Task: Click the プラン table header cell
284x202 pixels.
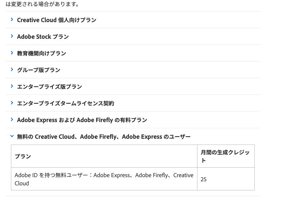Action: pos(104,156)
